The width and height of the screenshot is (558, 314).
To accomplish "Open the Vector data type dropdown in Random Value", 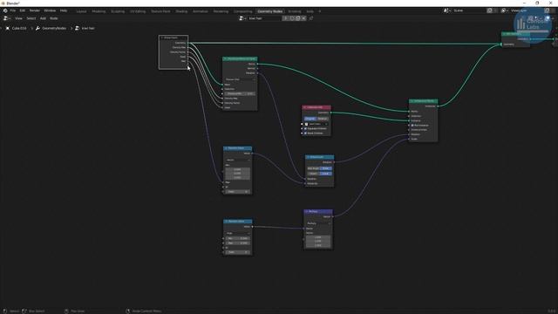I will point(238,160).
